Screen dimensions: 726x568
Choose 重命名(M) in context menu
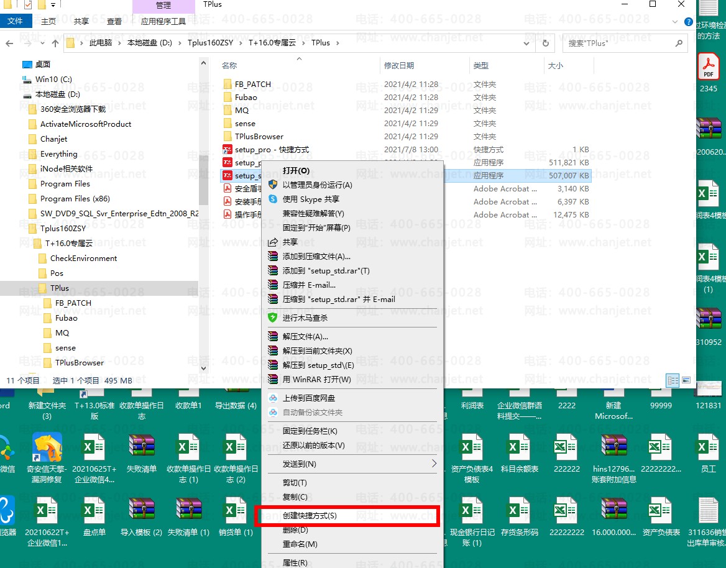click(300, 544)
